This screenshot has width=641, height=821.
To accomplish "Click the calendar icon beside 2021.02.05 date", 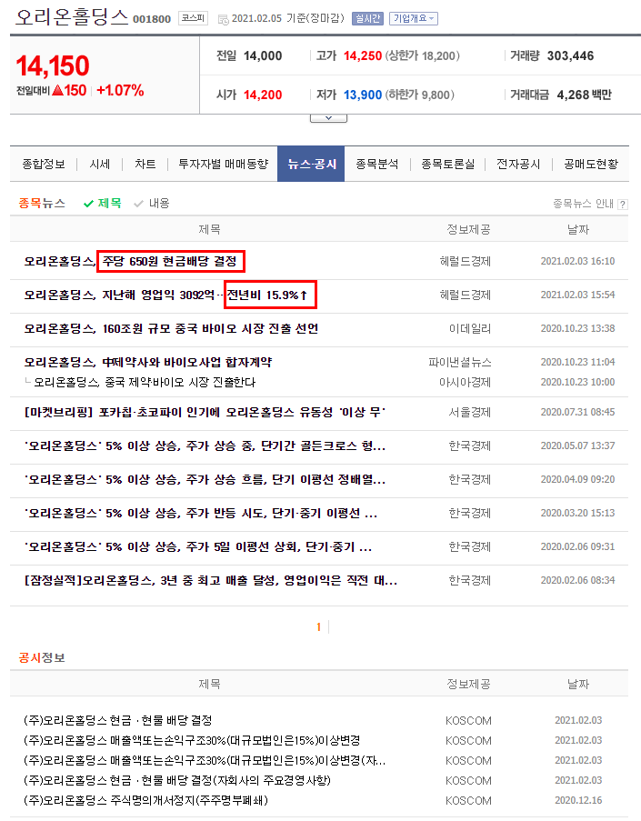I will tap(223, 19).
